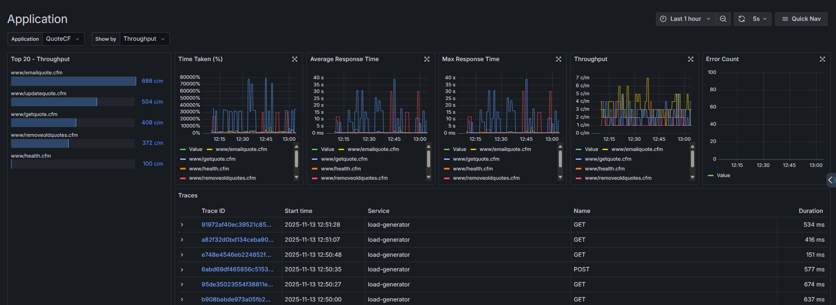Click the www/emailquote.cfm throughput bar

pyautogui.click(x=73, y=81)
